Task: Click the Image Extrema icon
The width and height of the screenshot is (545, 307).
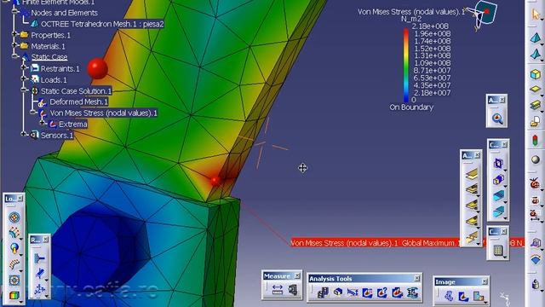Action: [367, 293]
